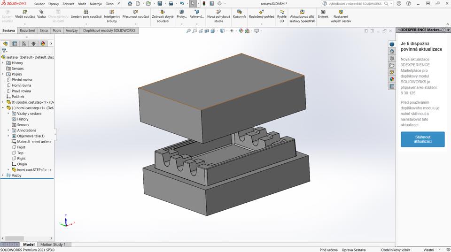Viewport: 451px width, 252px height.
Task: Click the feature tree horizontal scrollbar
Action: (14, 238)
